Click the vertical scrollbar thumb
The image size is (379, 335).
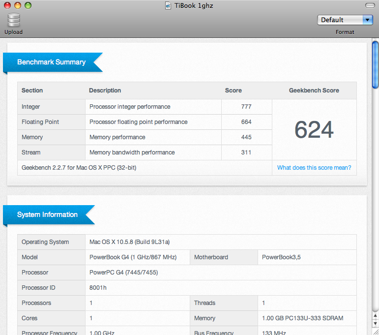click(x=375, y=65)
